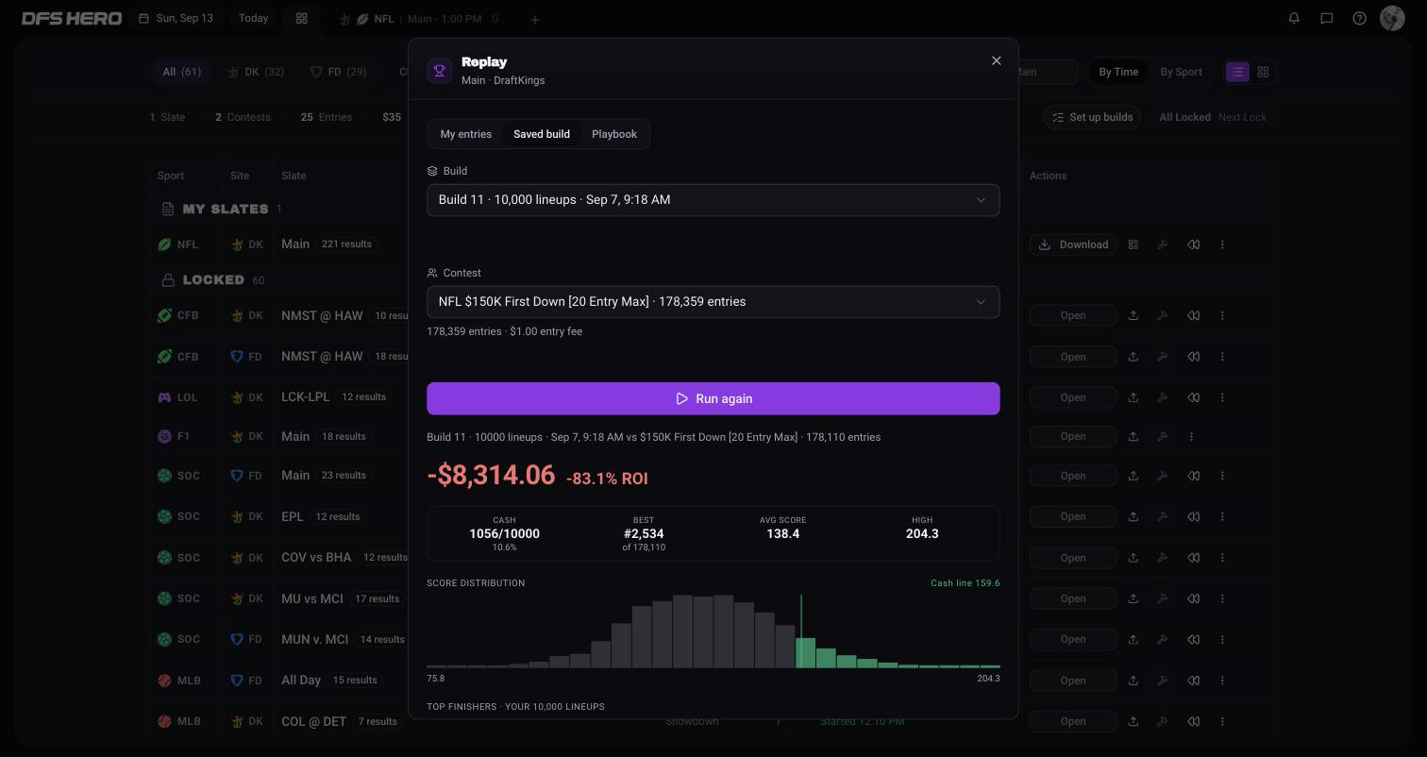Switch to list view icon
This screenshot has height=757, width=1427.
[1237, 72]
